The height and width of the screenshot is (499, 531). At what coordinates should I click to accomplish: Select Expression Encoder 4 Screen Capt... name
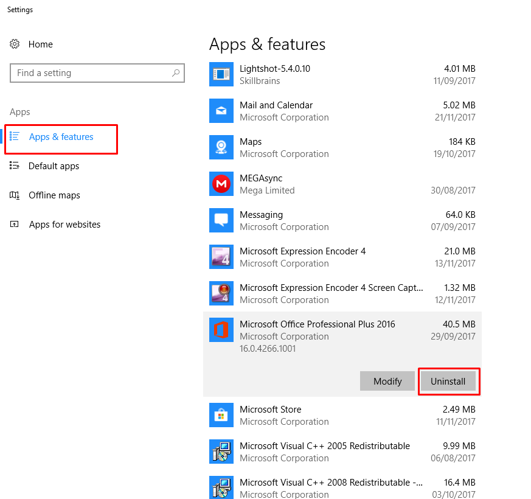331,288
